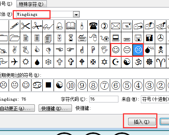This screenshot has width=169, height=135.
Task: Select the black square recent symbol
Action: pos(48,85)
